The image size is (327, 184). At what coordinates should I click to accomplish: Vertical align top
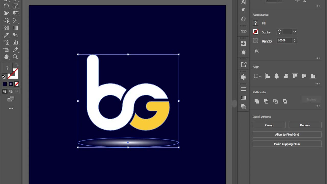[295, 76]
